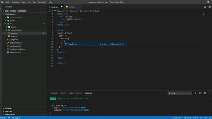Expand the components folder
Viewport: 212px width, 119px height.
16,30
